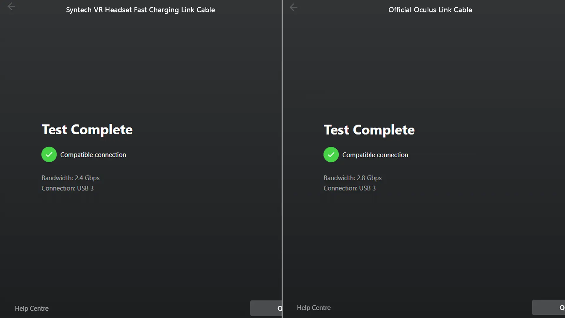Click green checkmark in Syntech cable panel
The image size is (565, 318).
(49, 155)
